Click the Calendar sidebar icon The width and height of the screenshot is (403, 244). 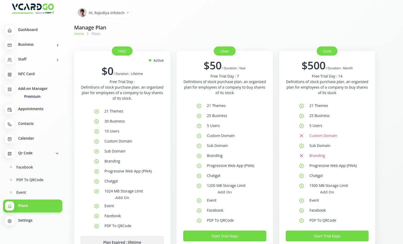tap(10, 139)
